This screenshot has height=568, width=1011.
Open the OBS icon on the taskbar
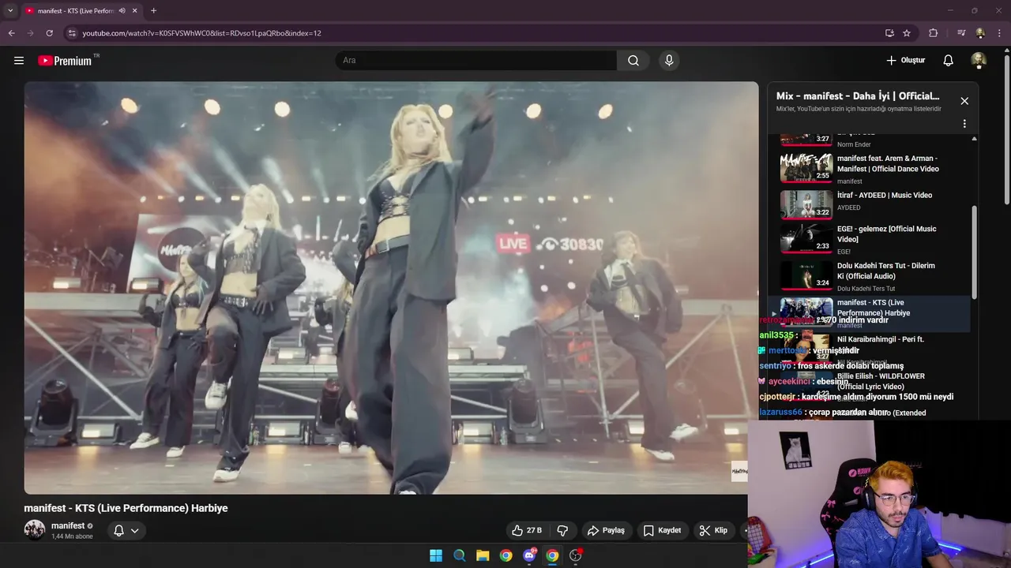tap(576, 555)
